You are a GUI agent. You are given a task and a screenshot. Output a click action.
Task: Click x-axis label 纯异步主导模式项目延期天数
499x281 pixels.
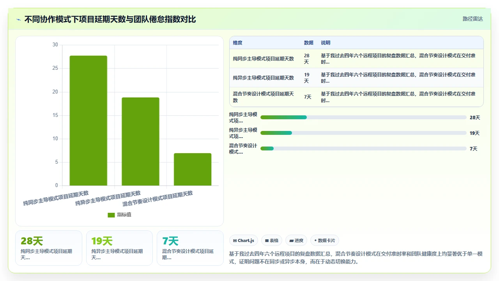pyautogui.click(x=108, y=198)
